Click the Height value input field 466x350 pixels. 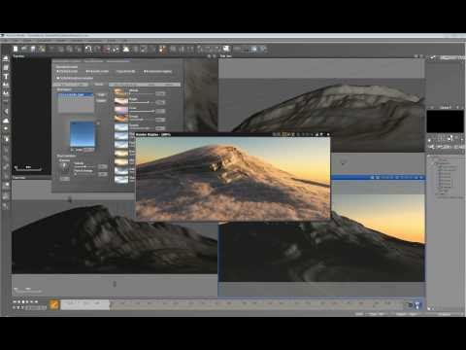pos(160,102)
